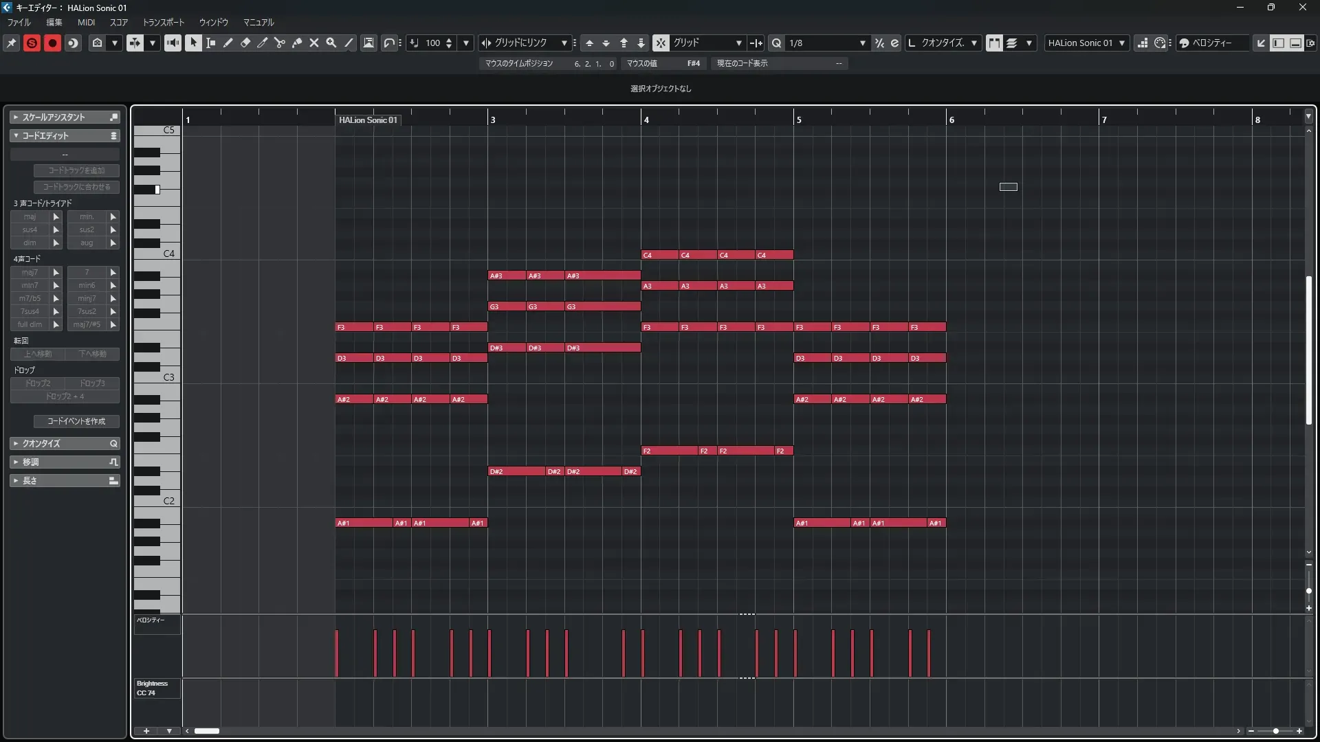Select the Mute X tool

tap(314, 43)
